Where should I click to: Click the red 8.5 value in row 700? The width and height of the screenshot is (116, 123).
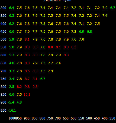tap(27, 71)
